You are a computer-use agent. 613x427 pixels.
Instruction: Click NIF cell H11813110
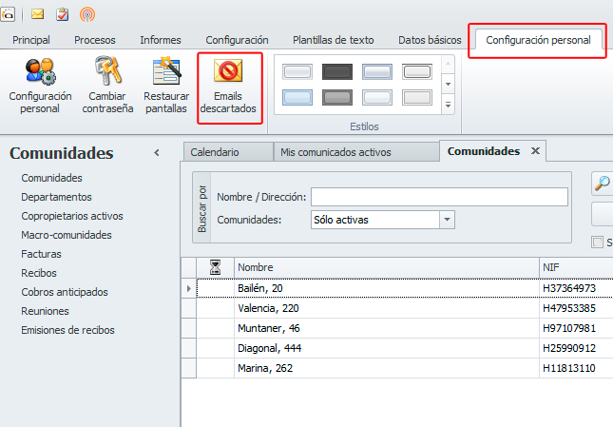click(576, 368)
